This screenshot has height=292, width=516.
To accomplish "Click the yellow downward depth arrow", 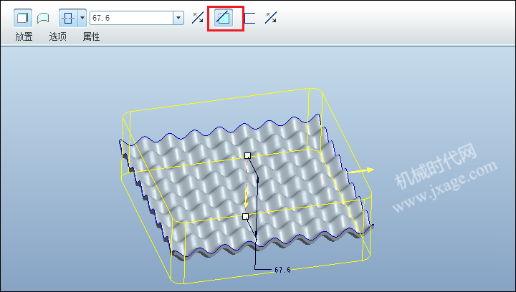I will click(246, 199).
